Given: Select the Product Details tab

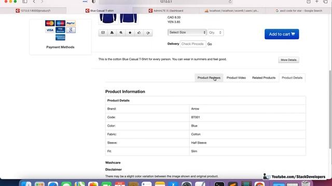Looking at the screenshot, I should point(292,78).
